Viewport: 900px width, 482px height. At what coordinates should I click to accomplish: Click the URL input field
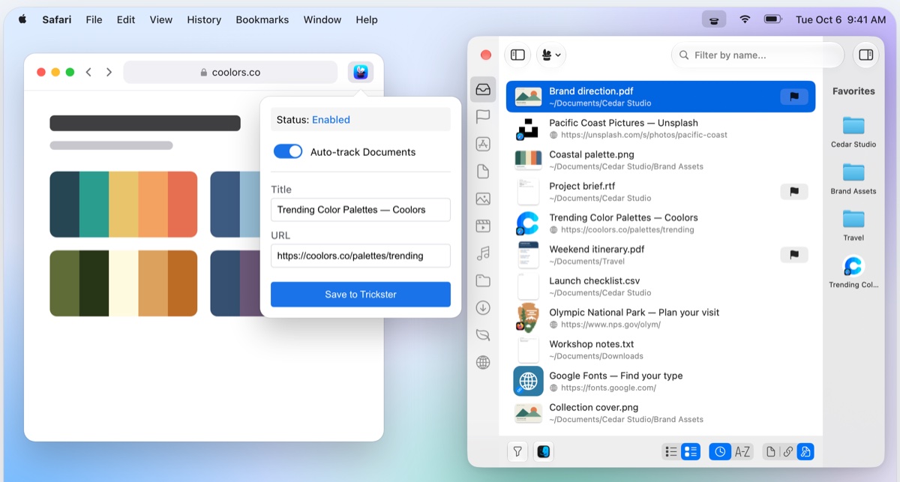pyautogui.click(x=361, y=256)
